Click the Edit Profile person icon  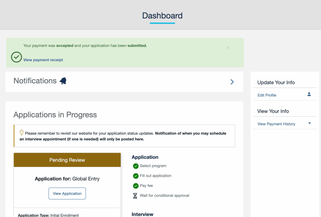309,94
